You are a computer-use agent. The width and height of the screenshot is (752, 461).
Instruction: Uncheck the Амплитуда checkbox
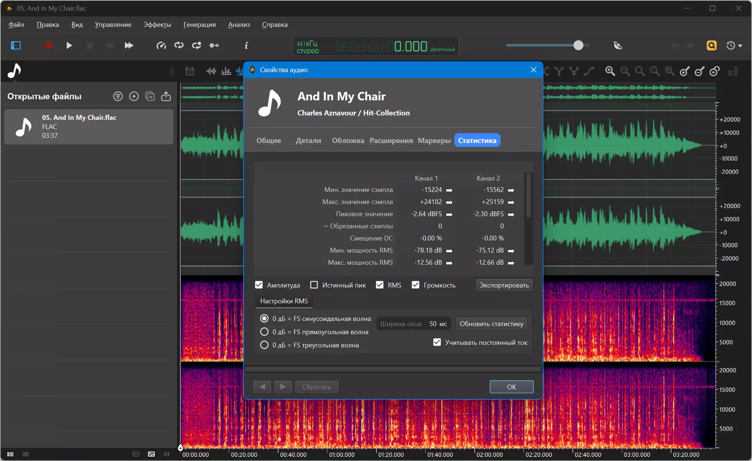click(x=259, y=285)
